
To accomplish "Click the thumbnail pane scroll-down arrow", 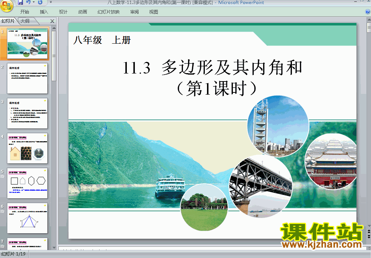I will click(x=54, y=248).
